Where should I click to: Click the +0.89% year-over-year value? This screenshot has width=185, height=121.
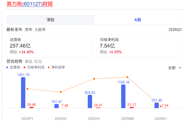(115, 52)
